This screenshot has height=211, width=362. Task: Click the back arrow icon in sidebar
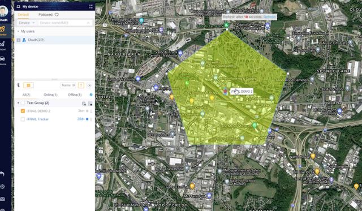click(x=2, y=174)
